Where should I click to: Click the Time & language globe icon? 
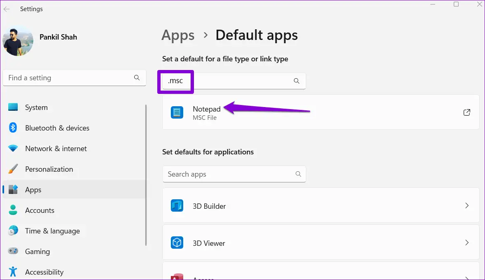coord(13,231)
